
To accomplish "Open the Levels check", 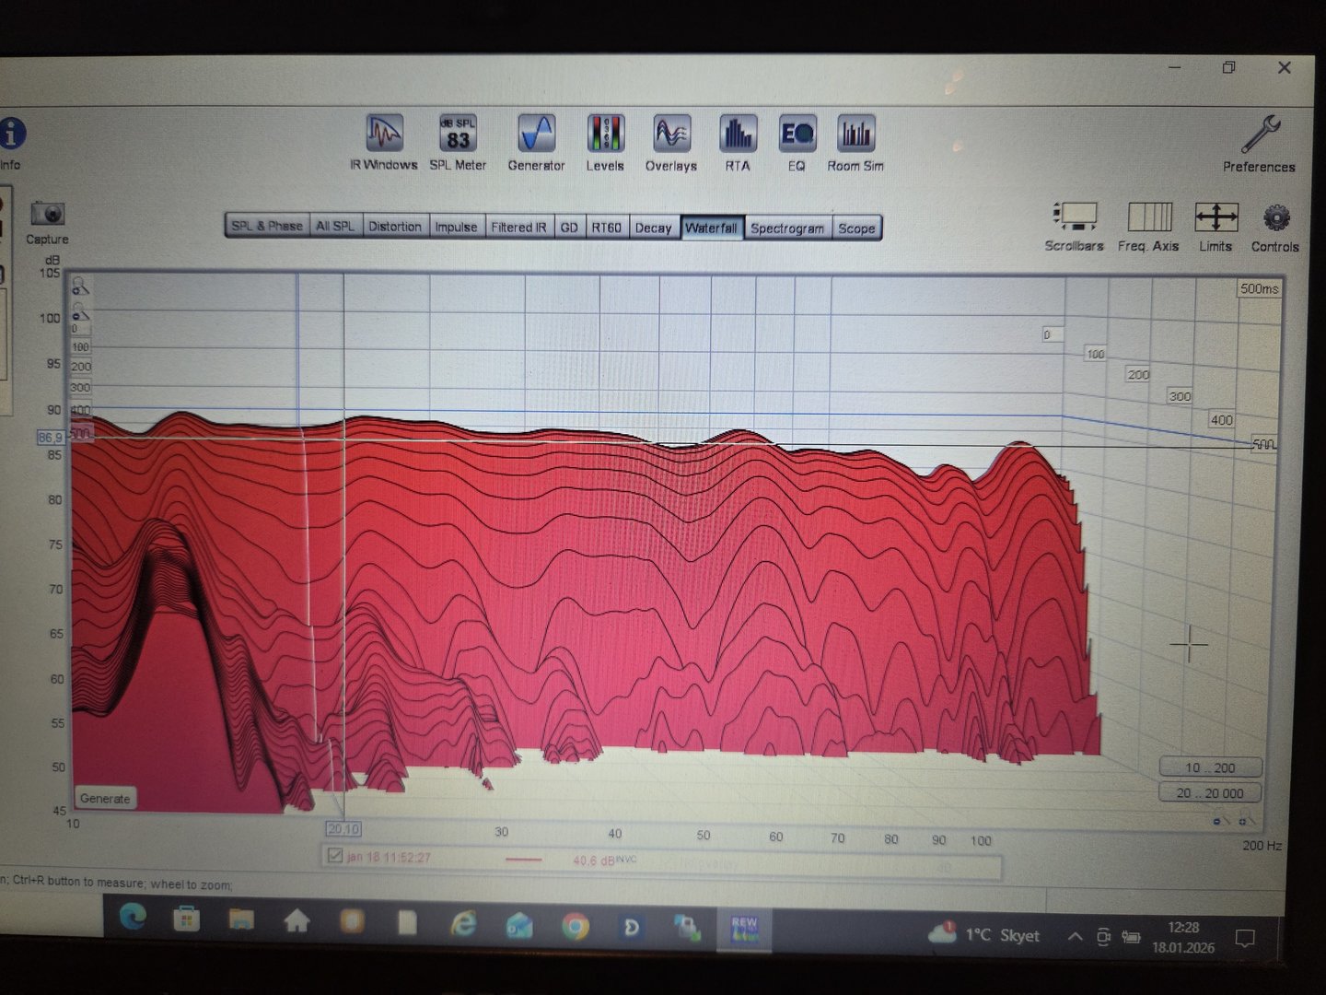I will point(605,143).
